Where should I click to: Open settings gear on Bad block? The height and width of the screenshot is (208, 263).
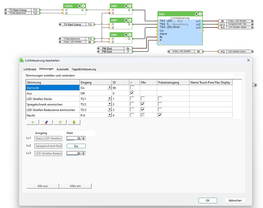pos(196,14)
